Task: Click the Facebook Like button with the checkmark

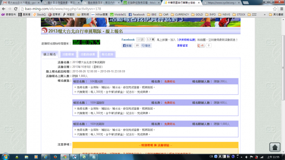Action: pos(141,40)
